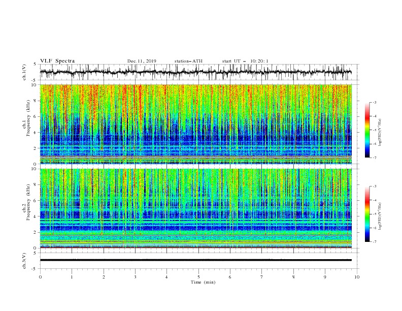
Task: Select the "start UT = 10:20:1" text
Action: tap(245, 61)
